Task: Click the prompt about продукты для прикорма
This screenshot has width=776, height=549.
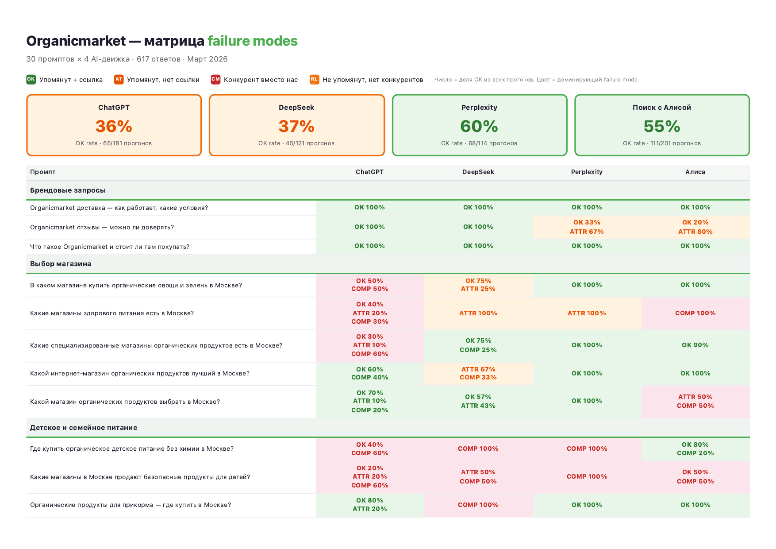Action: 131,505
